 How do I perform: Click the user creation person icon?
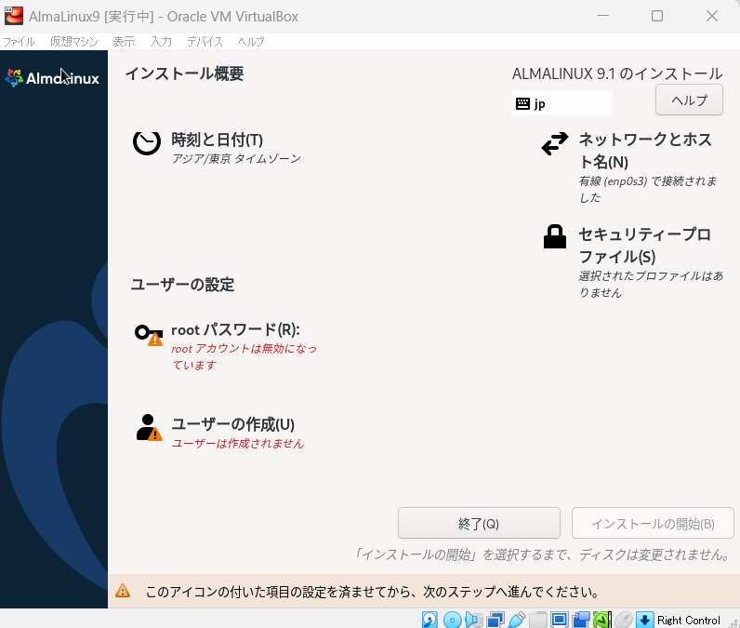point(149,428)
